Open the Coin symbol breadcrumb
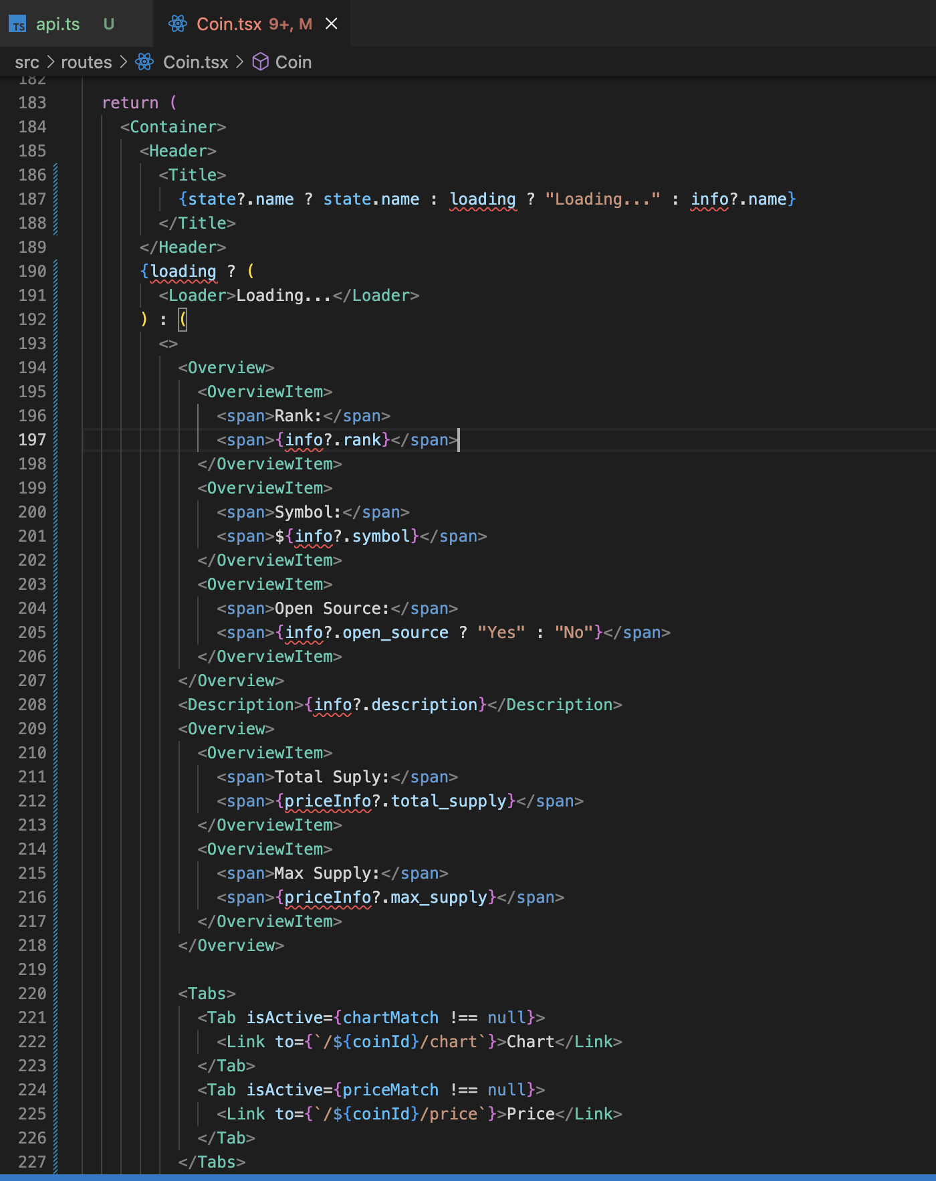 click(x=294, y=62)
